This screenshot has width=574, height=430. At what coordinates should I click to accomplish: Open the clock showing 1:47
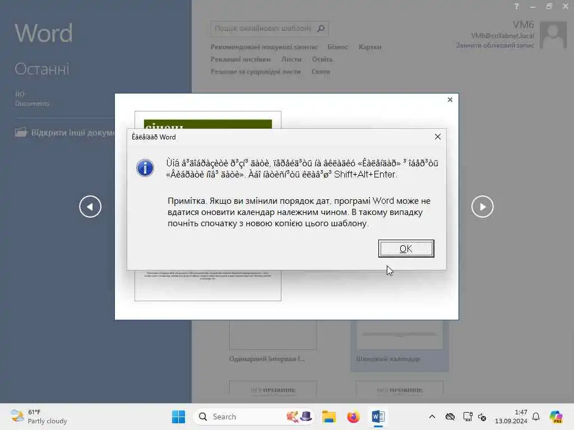tap(511, 417)
